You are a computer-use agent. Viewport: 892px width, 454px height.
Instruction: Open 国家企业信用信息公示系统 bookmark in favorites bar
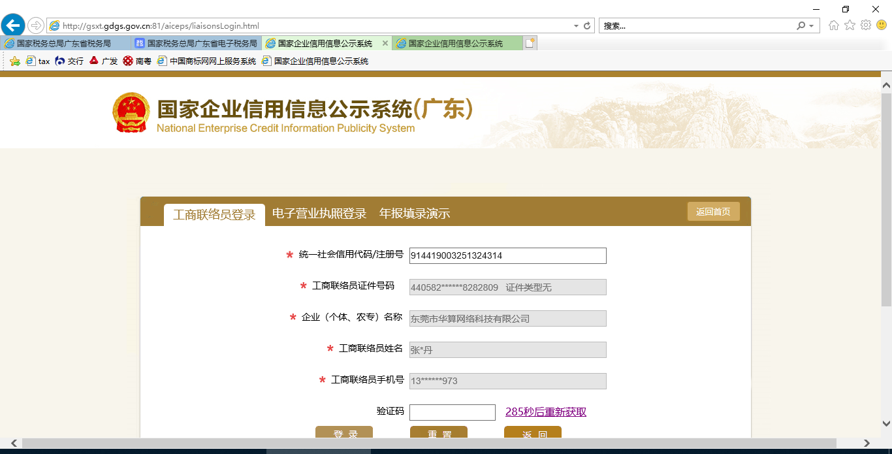(x=315, y=61)
